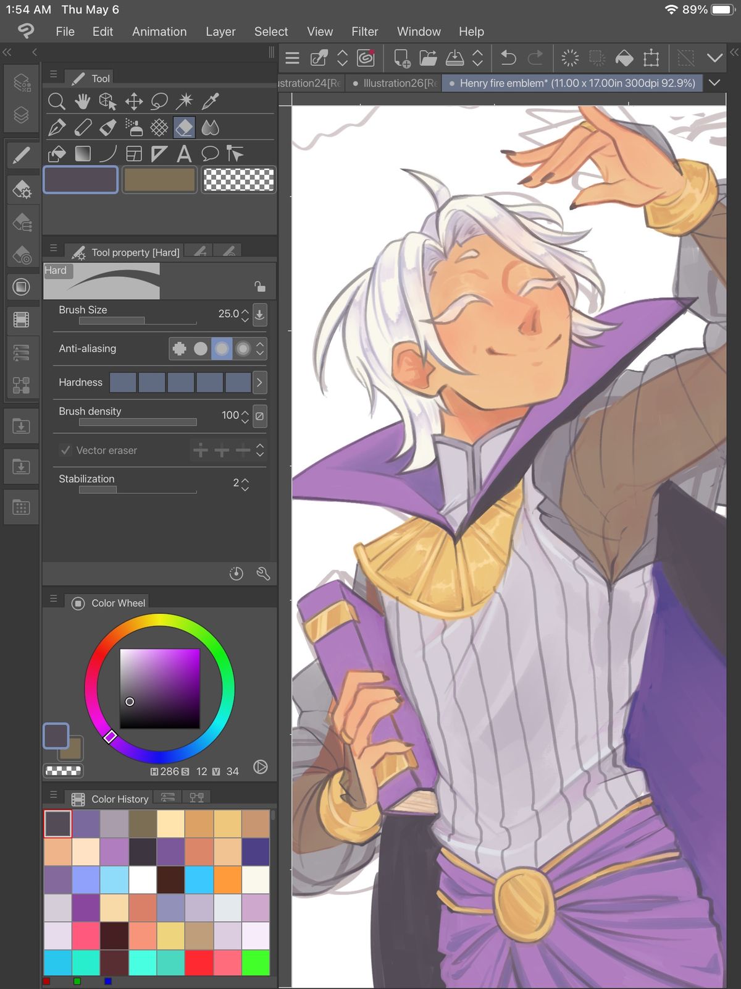Select weak anti-aliasing option
Viewport: 741px width, 989px height.
click(x=201, y=349)
